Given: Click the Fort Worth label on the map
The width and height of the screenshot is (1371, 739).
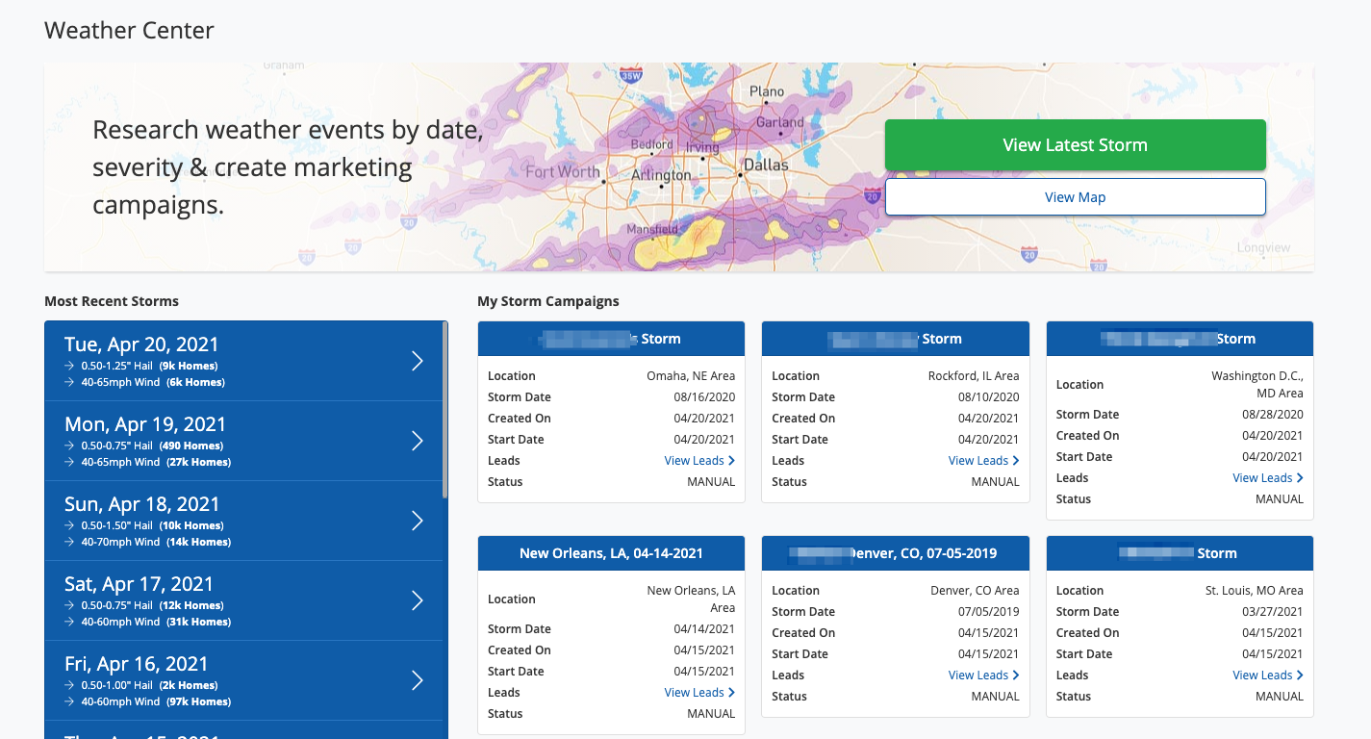Looking at the screenshot, I should pyautogui.click(x=562, y=172).
